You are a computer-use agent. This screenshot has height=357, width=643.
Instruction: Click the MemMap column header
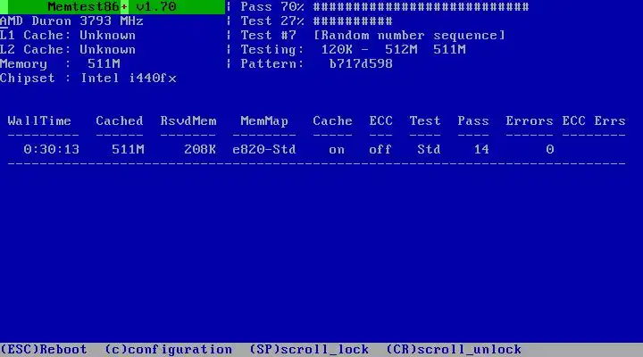264,120
